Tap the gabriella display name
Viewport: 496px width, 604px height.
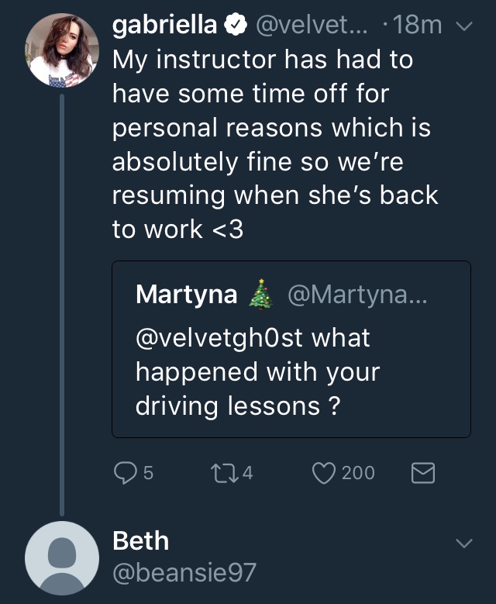165,26
